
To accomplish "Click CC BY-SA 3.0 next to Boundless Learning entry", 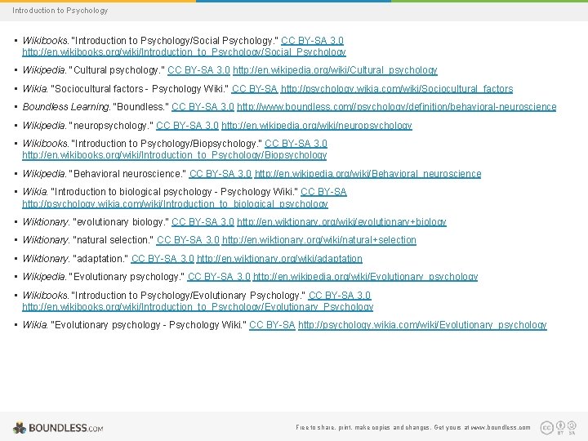I will (x=203, y=107).
